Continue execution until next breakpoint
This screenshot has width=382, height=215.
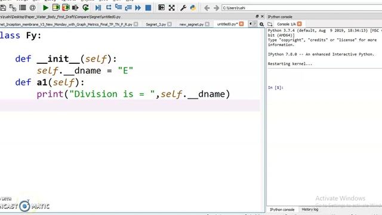point(138,8)
